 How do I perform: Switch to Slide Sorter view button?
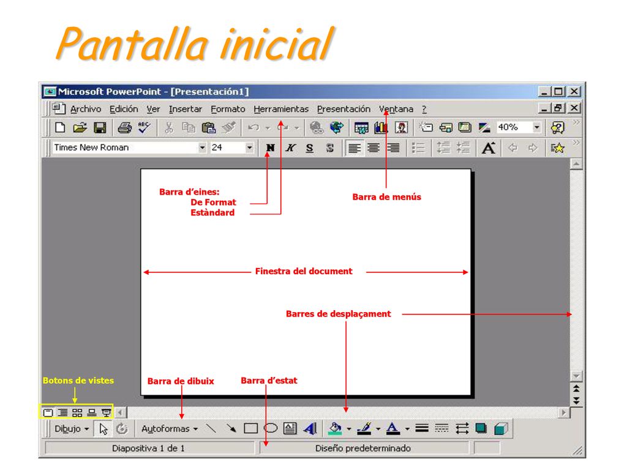77,412
